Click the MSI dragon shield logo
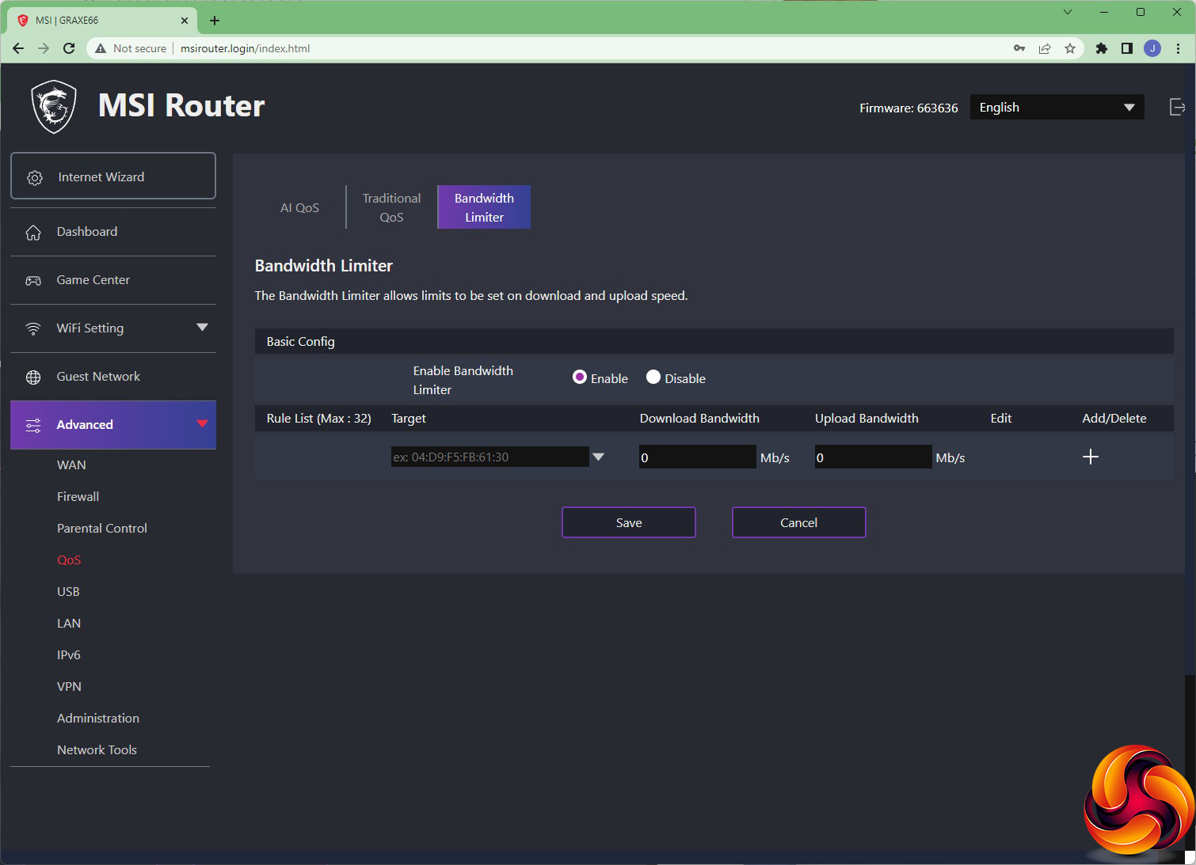This screenshot has width=1196, height=865. pos(54,107)
